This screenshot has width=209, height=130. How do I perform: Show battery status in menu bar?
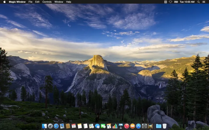[x=176, y=2]
